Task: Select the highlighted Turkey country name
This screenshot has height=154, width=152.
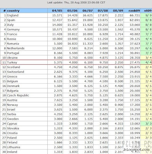Action: [12, 62]
